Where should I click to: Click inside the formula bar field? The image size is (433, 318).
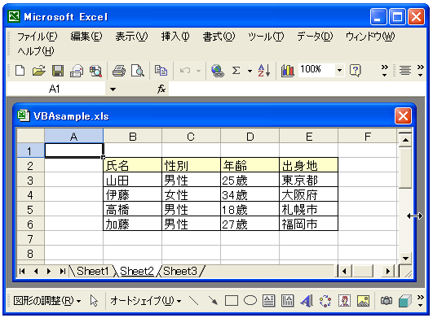click(x=297, y=89)
